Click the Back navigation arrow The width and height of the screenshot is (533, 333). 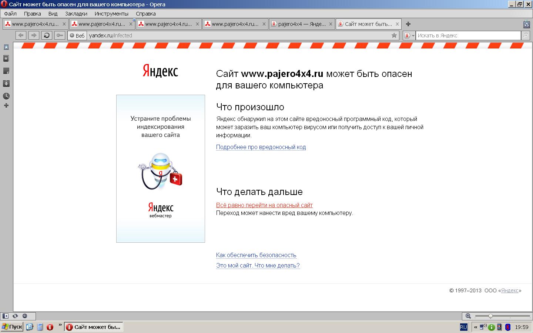tap(21, 36)
